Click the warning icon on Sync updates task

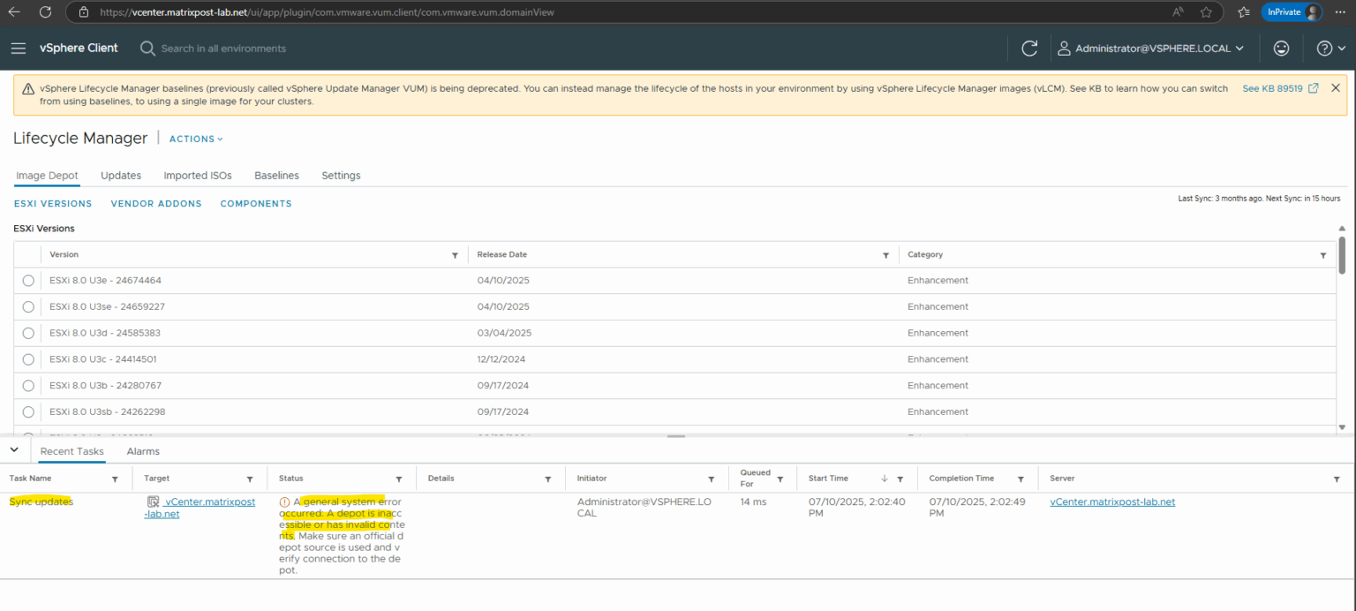click(283, 501)
